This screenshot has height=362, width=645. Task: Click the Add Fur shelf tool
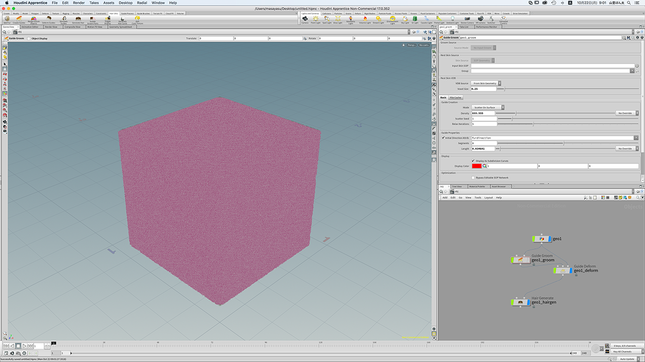[x=7, y=19]
